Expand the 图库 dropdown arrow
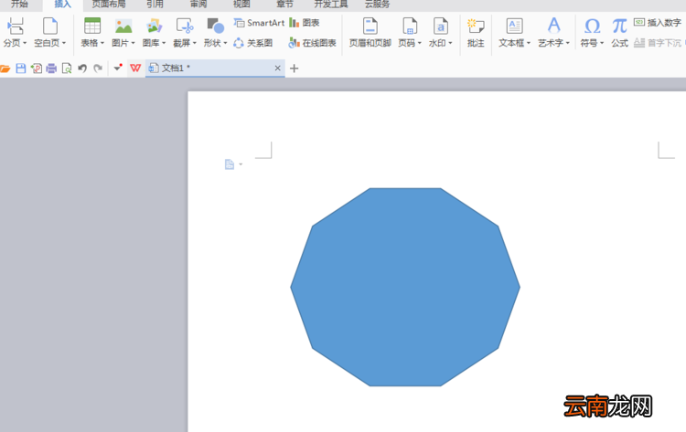 tap(164, 43)
